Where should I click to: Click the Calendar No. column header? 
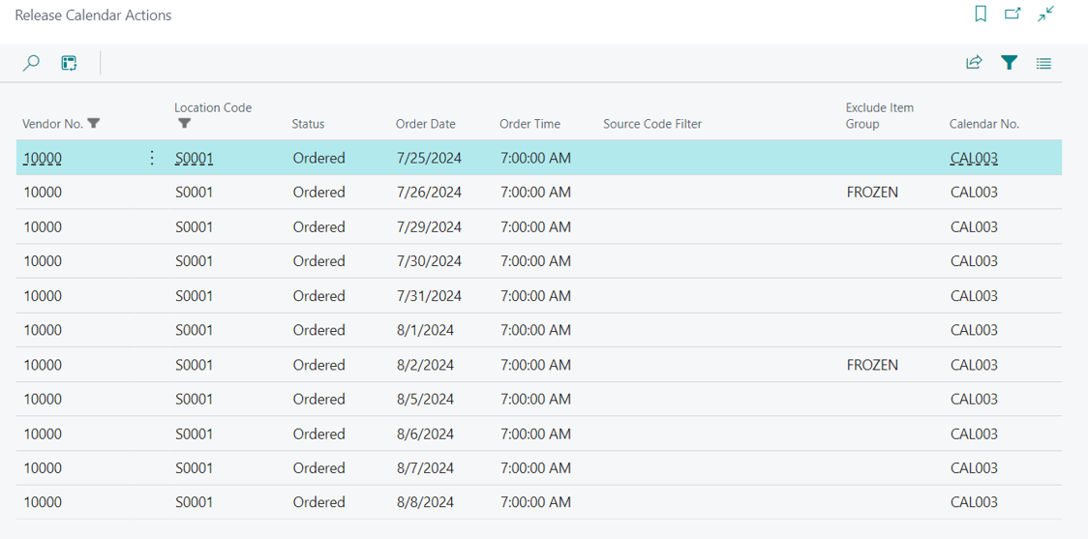(983, 124)
